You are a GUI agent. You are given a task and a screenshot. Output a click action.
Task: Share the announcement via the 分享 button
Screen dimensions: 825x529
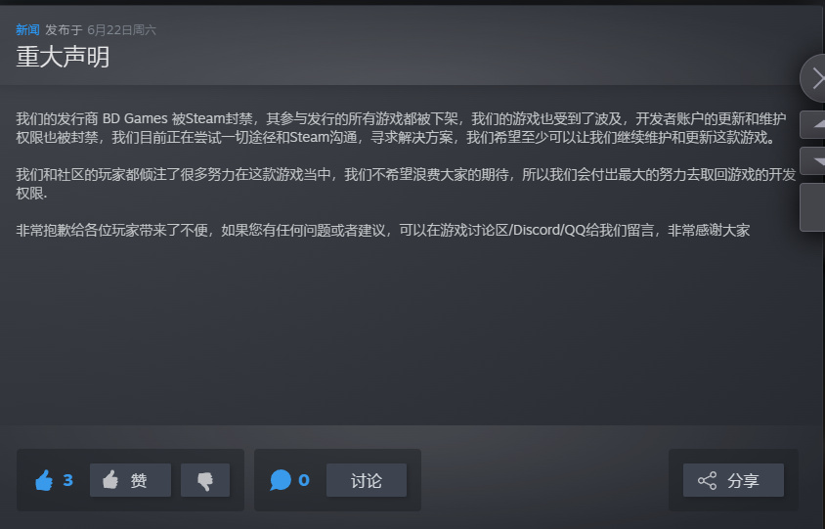pos(733,480)
